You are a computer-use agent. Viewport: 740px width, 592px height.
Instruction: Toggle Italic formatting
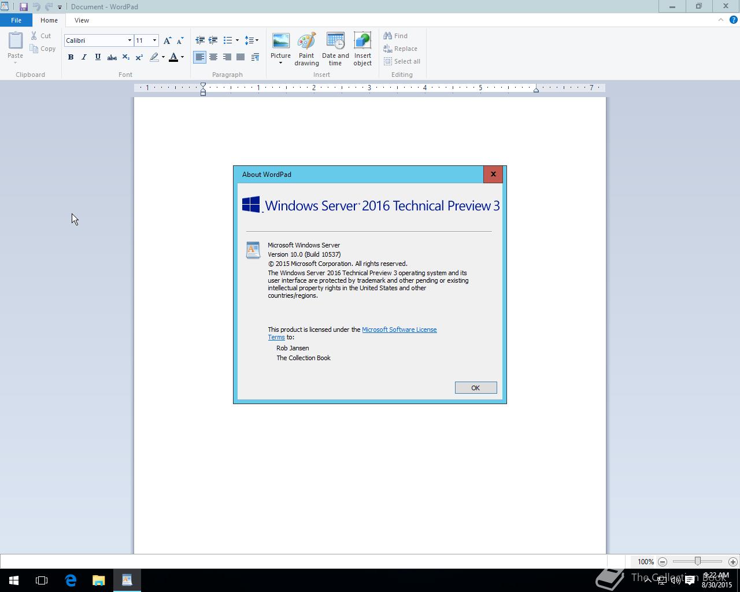84,57
